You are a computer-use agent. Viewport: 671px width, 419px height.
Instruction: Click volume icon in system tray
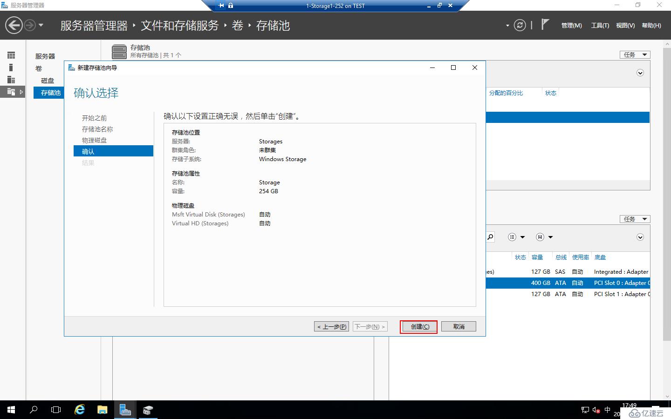(x=596, y=410)
